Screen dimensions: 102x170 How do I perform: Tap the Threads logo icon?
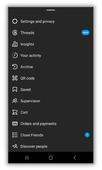pos(15,33)
